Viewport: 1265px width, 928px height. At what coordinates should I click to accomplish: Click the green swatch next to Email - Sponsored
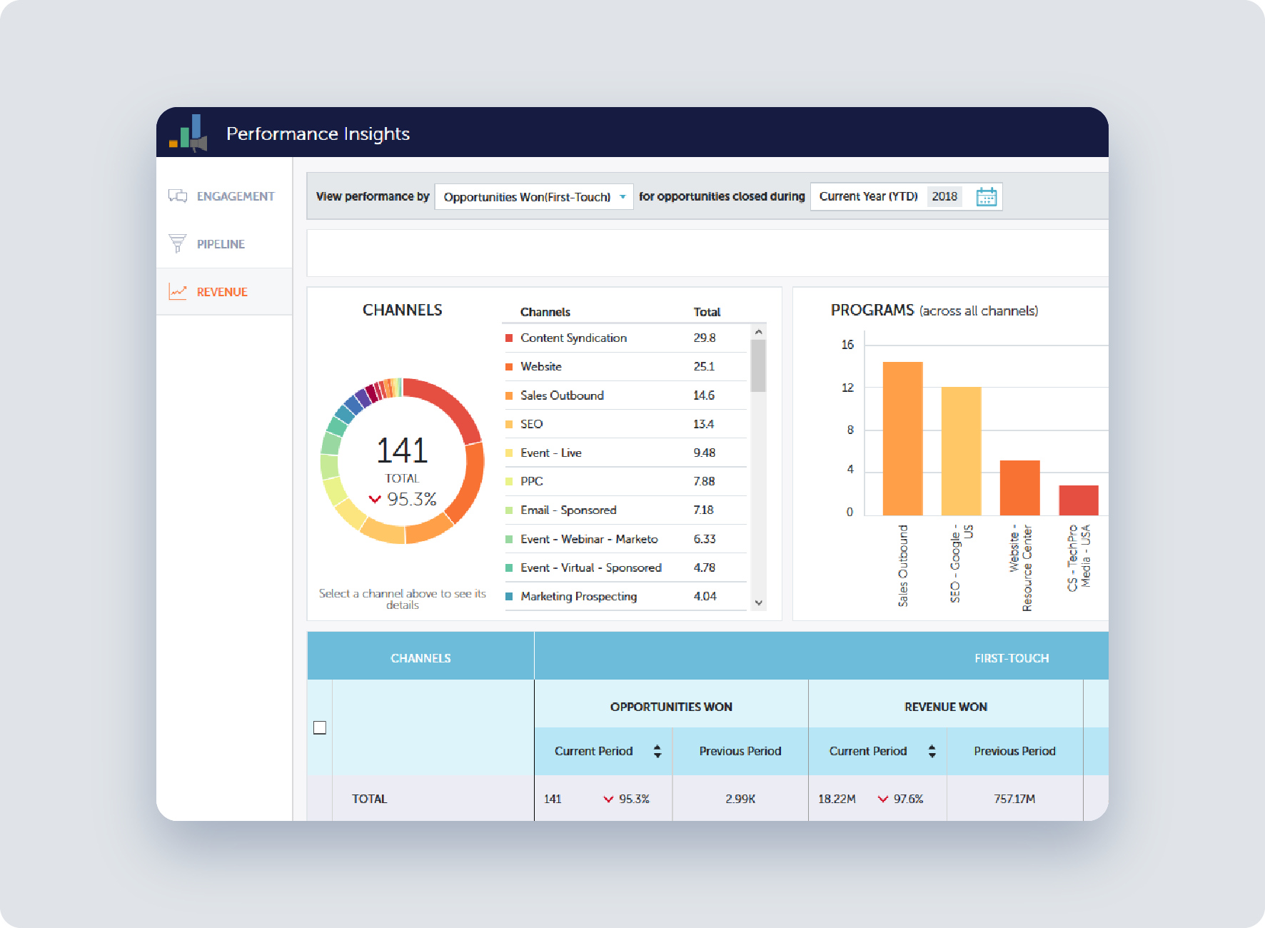click(509, 510)
